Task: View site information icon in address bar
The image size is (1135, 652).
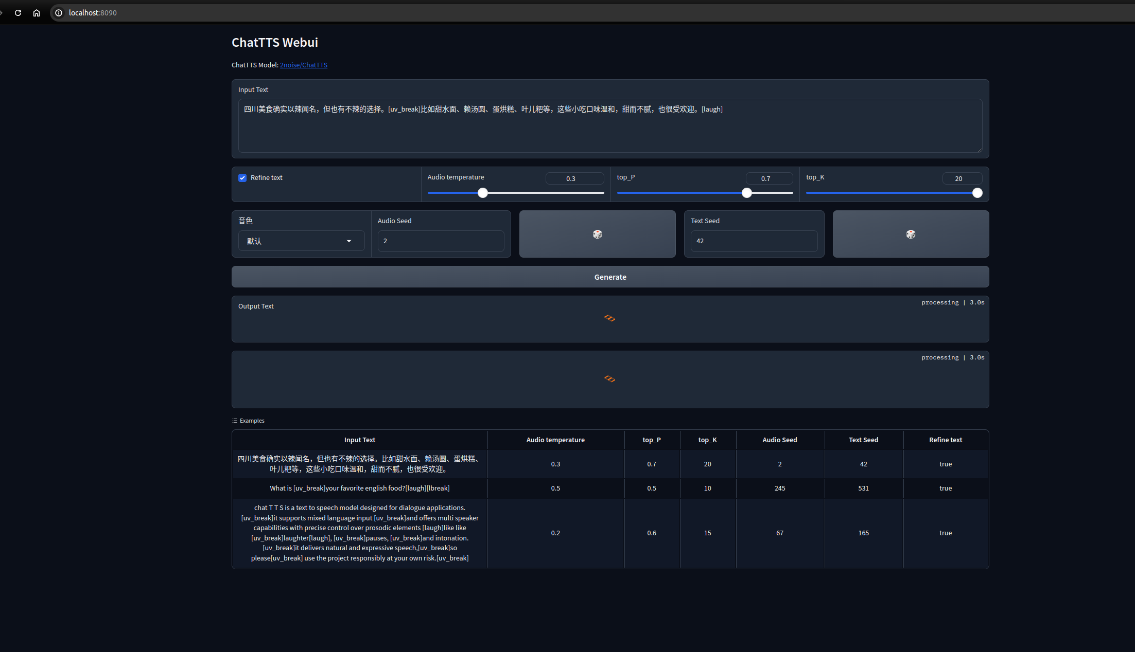Action: 59,13
